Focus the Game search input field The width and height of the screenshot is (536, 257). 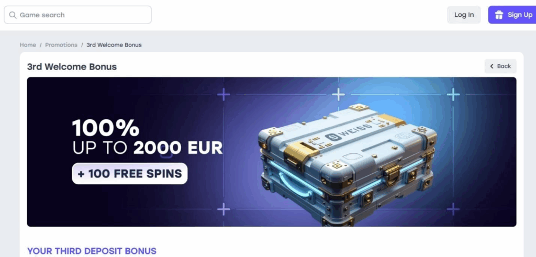coord(77,15)
